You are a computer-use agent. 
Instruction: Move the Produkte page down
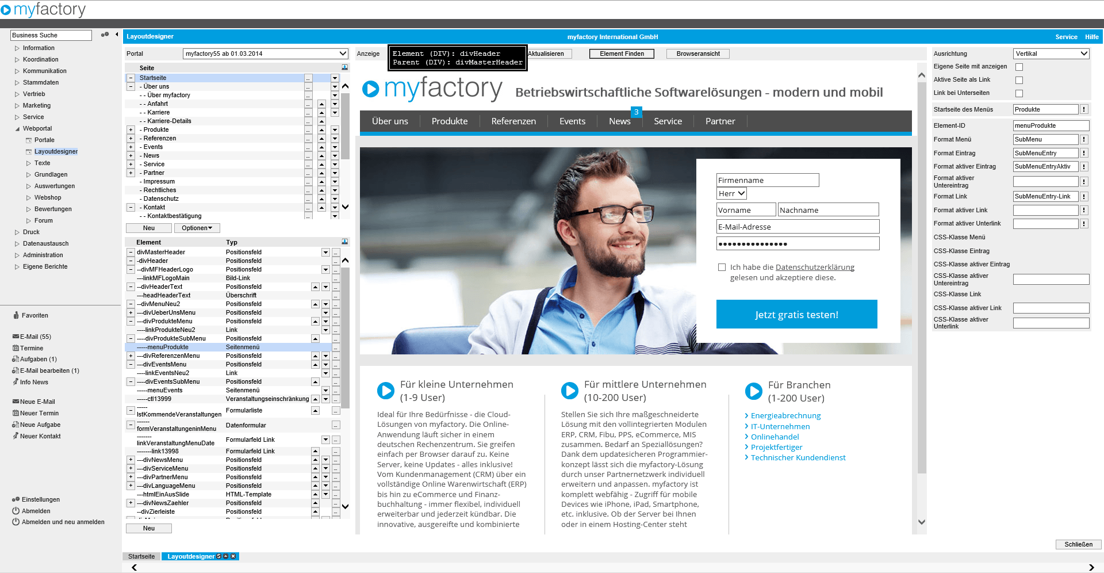point(335,129)
